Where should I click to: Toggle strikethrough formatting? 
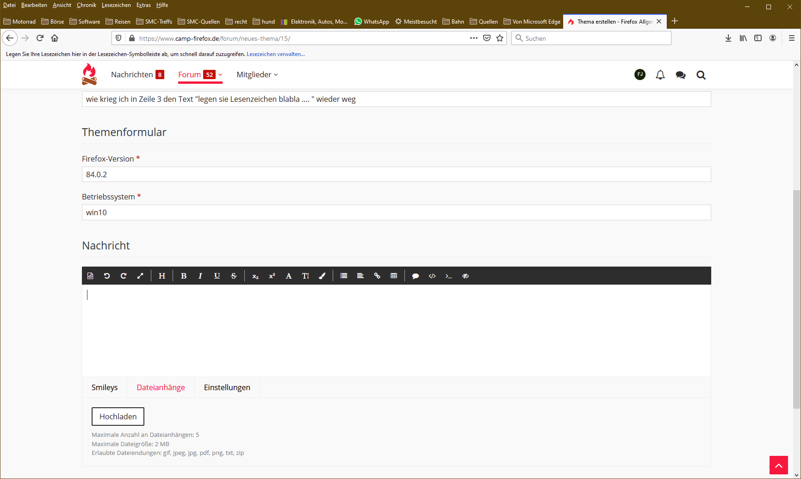(234, 276)
